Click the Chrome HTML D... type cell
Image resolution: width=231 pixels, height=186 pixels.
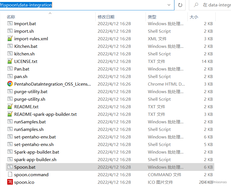(166, 84)
